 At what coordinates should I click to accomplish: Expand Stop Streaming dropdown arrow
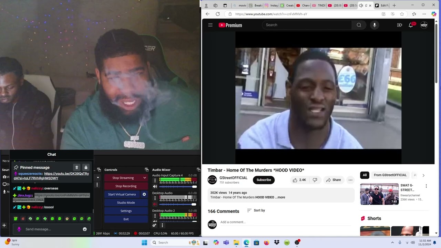[x=145, y=178]
